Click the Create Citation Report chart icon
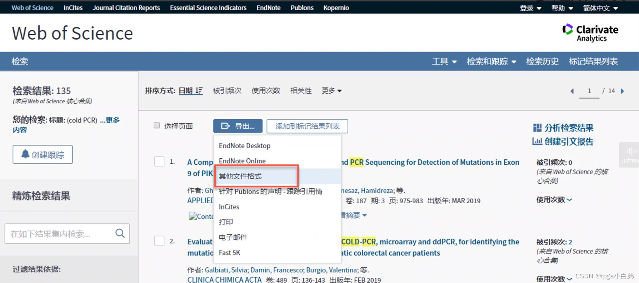This screenshot has width=639, height=283. (537, 141)
